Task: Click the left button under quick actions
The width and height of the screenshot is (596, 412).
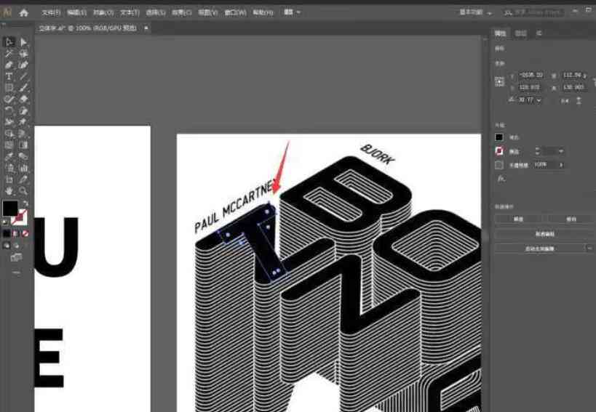Action: pyautogui.click(x=519, y=219)
